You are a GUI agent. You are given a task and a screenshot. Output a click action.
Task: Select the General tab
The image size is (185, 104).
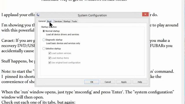click(x=42, y=21)
